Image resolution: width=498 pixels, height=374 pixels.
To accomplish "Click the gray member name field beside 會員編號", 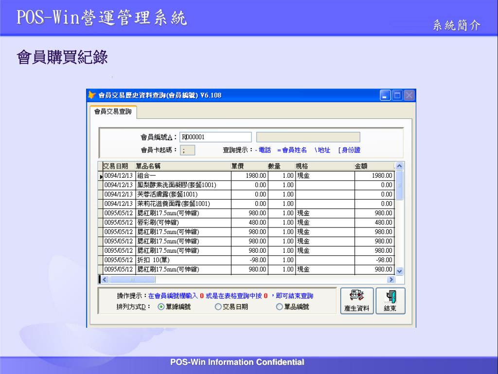I will (308, 137).
